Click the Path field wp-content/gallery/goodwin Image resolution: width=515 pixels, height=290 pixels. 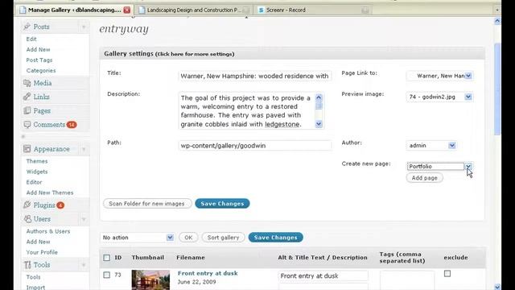(255, 145)
